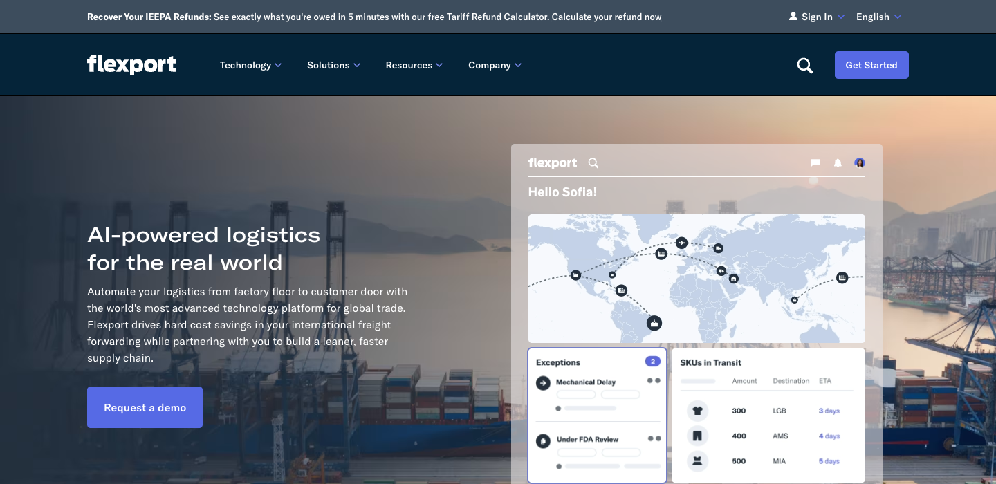This screenshot has width=996, height=484.
Task: Click the 4 days ETA value
Action: click(x=829, y=436)
